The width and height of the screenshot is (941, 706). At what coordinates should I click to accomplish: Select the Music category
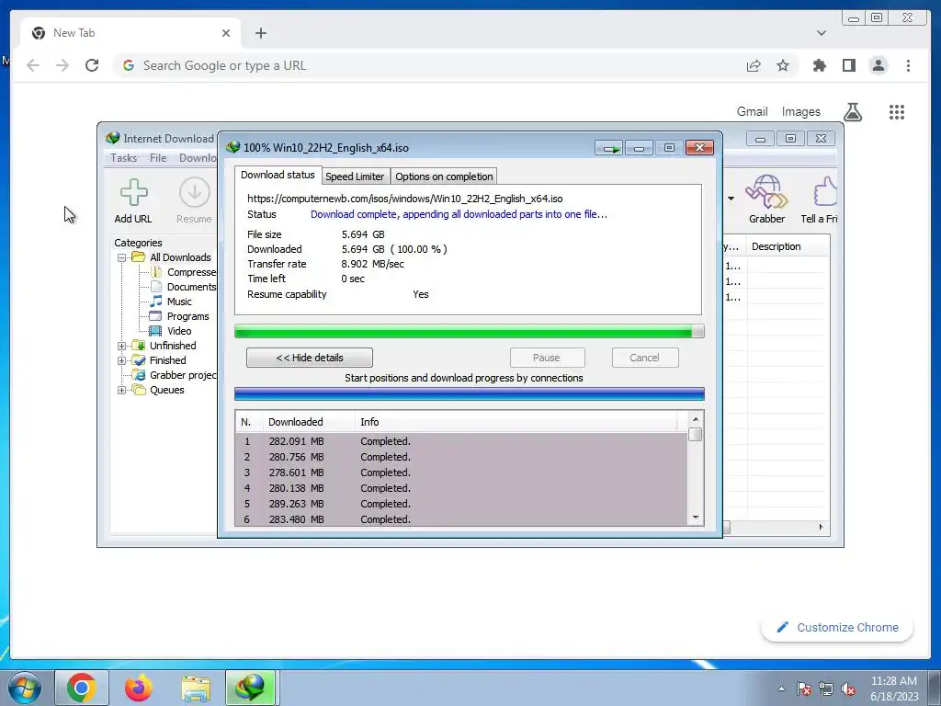(x=171, y=302)
